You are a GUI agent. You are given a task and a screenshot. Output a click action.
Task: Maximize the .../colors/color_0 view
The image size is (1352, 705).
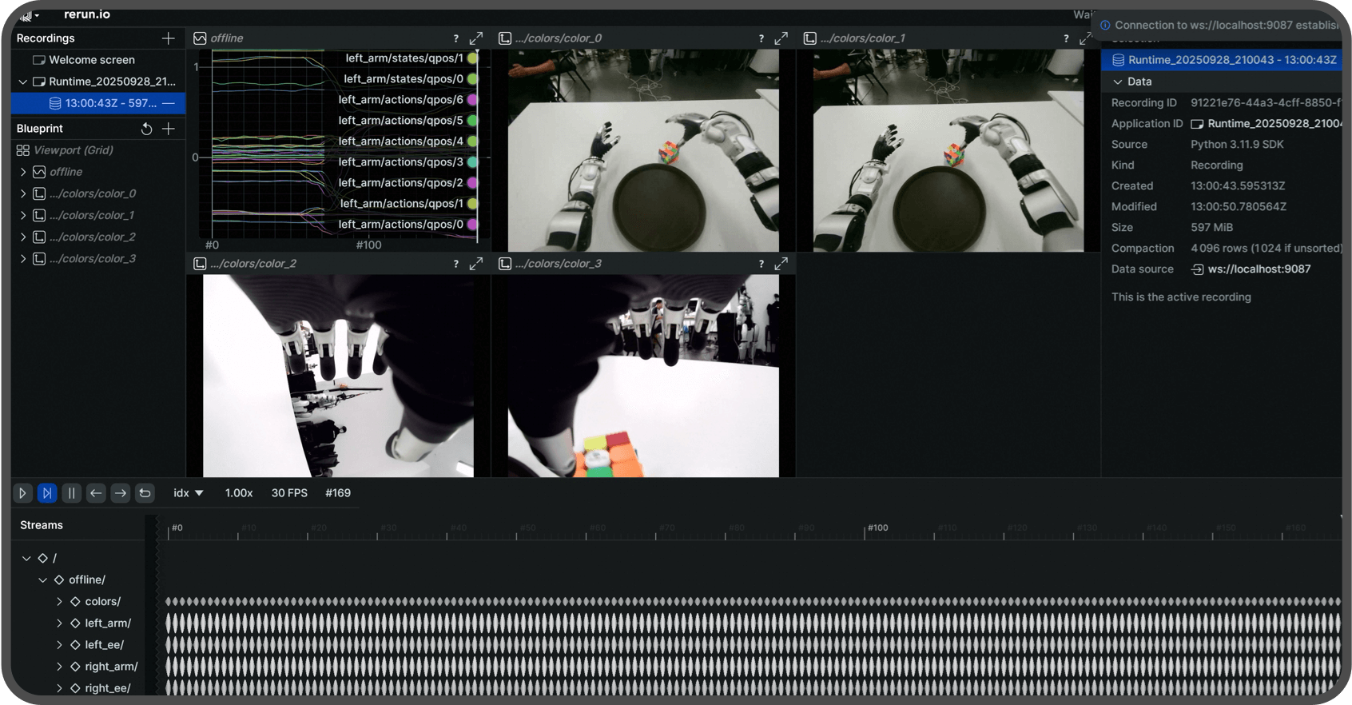[781, 38]
